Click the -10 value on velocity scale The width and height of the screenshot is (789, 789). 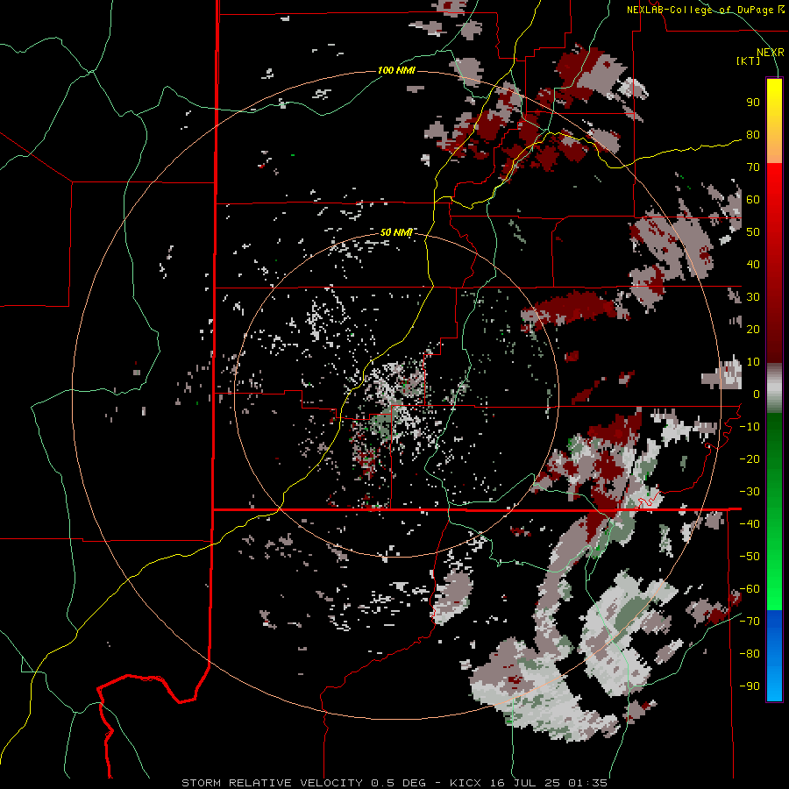(750, 427)
